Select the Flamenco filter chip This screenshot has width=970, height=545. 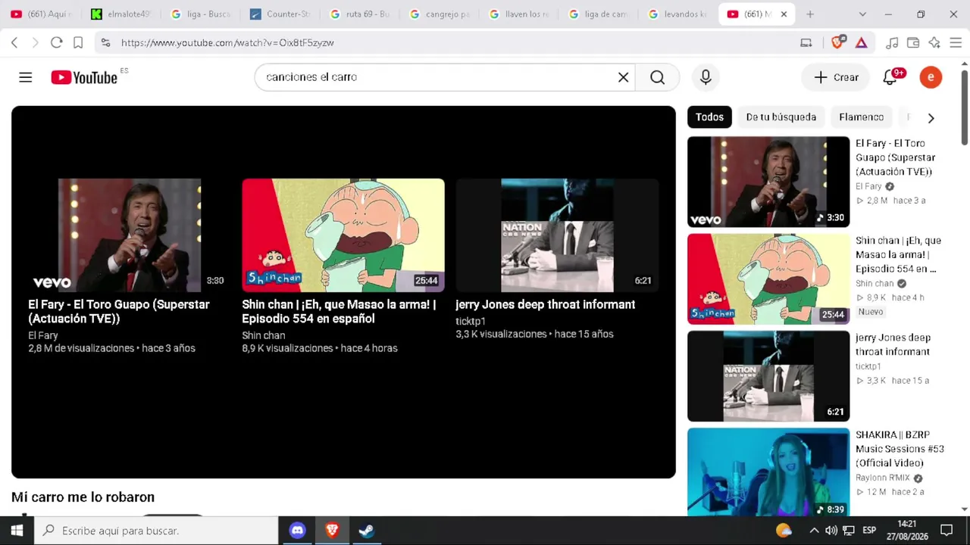coord(861,117)
